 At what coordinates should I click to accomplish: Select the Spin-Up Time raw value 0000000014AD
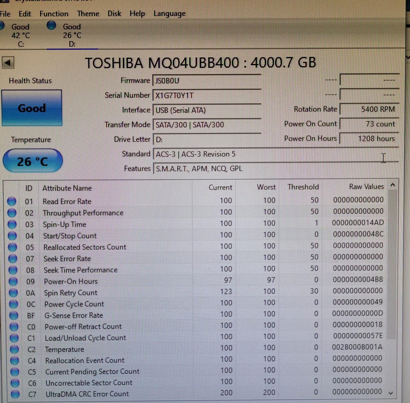[358, 222]
